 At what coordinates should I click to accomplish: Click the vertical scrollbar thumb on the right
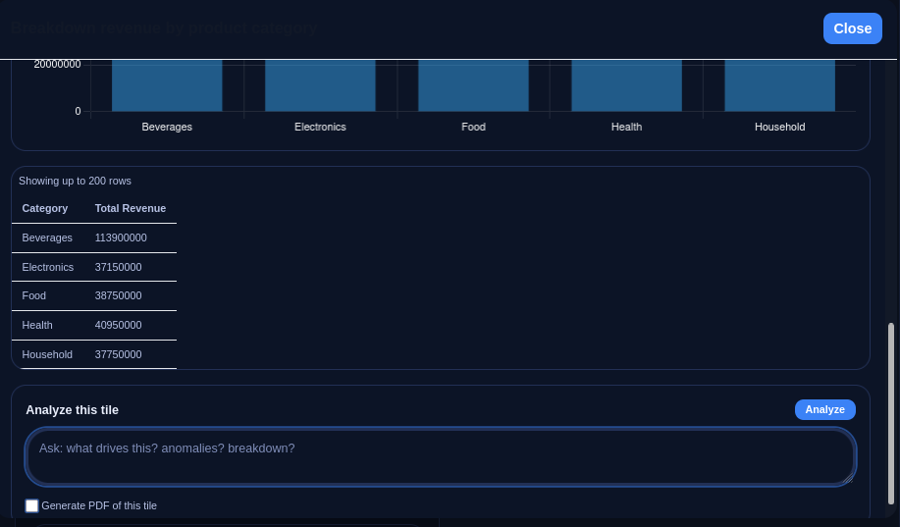pos(891,412)
